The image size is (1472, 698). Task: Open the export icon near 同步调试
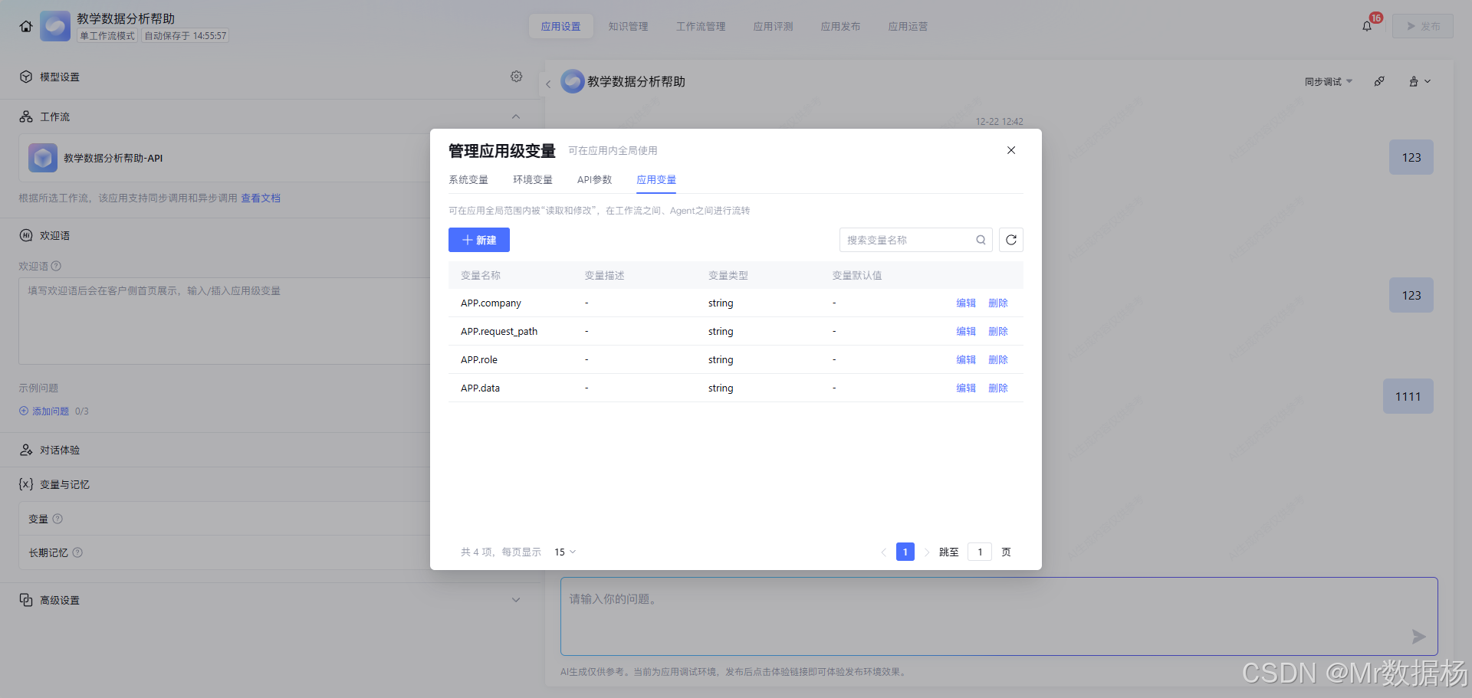1417,81
